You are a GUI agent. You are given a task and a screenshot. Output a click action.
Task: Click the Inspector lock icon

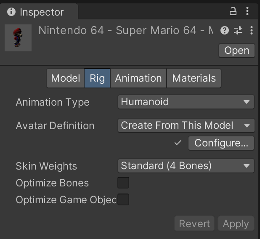point(233,11)
